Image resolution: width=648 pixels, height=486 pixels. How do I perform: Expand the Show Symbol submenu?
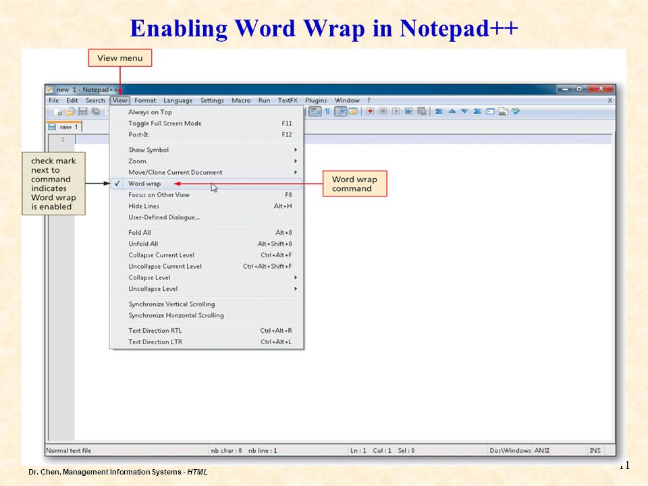coord(207,150)
